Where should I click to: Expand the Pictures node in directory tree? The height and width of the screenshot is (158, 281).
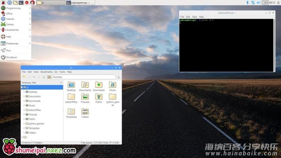[x=24, y=114]
